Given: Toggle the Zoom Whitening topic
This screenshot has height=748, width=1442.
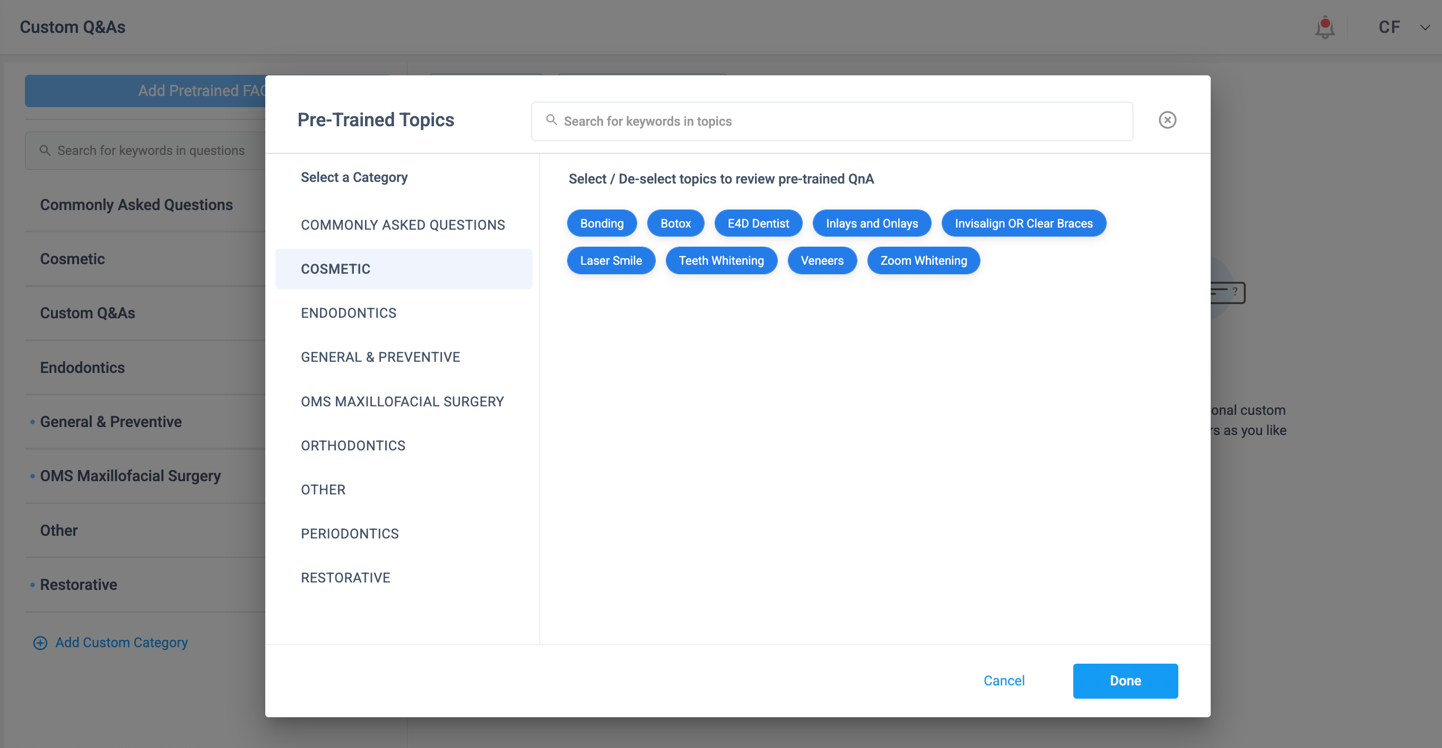Looking at the screenshot, I should (923, 261).
